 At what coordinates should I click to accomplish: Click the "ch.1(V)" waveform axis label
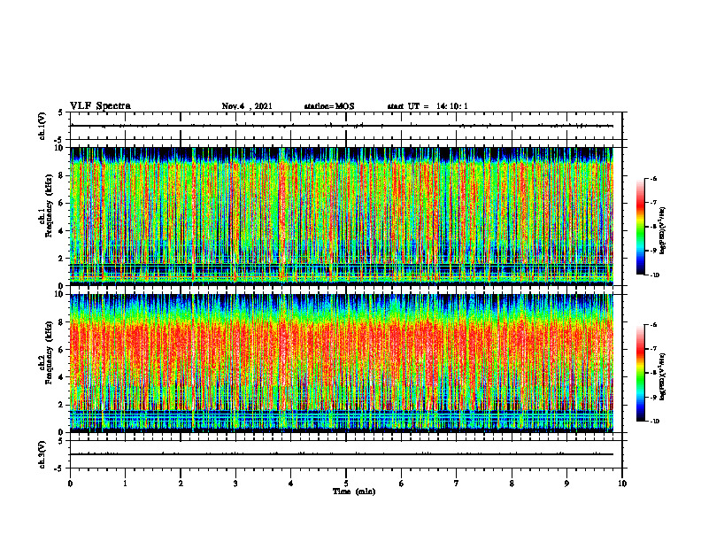click(42, 126)
